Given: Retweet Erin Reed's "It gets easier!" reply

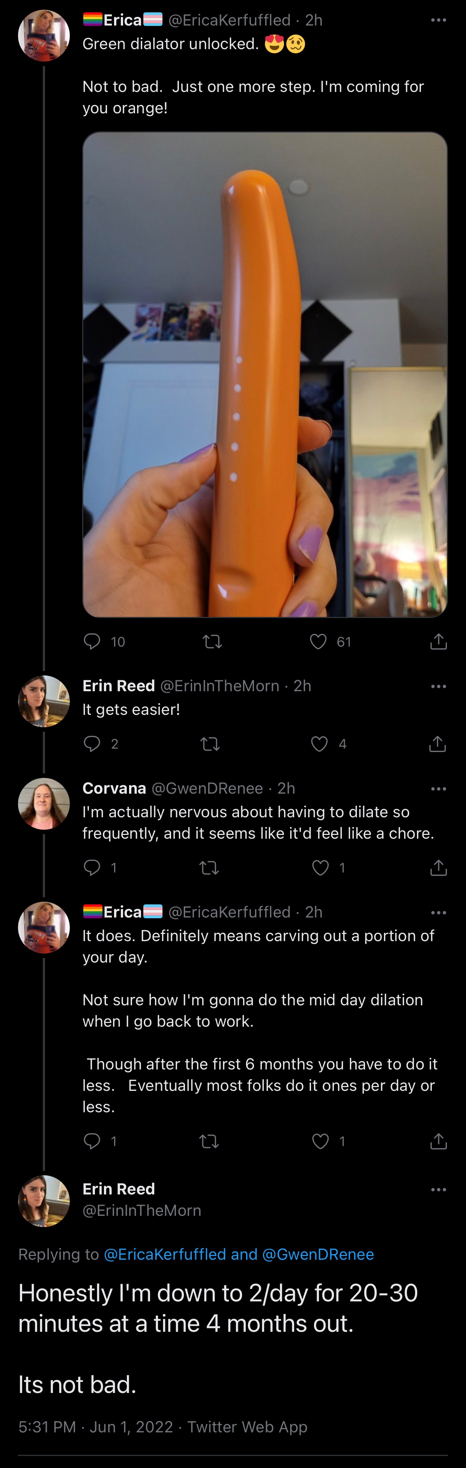Looking at the screenshot, I should [210, 744].
